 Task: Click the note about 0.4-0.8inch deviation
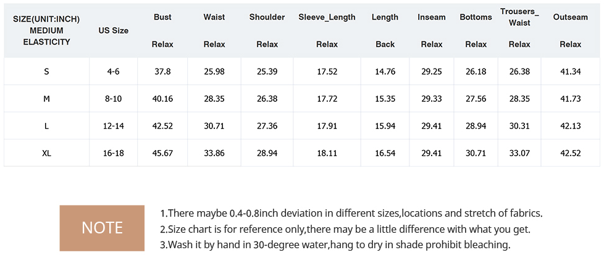[x=351, y=213]
